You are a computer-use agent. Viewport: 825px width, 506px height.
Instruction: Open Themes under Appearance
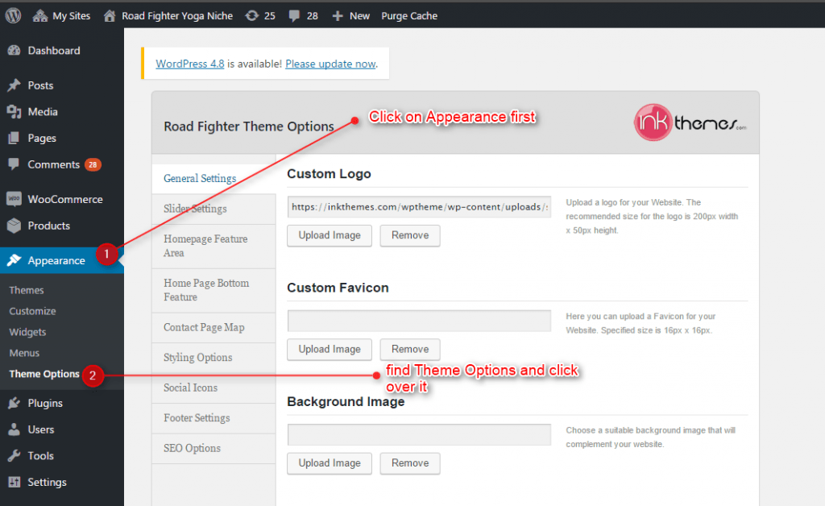(27, 290)
